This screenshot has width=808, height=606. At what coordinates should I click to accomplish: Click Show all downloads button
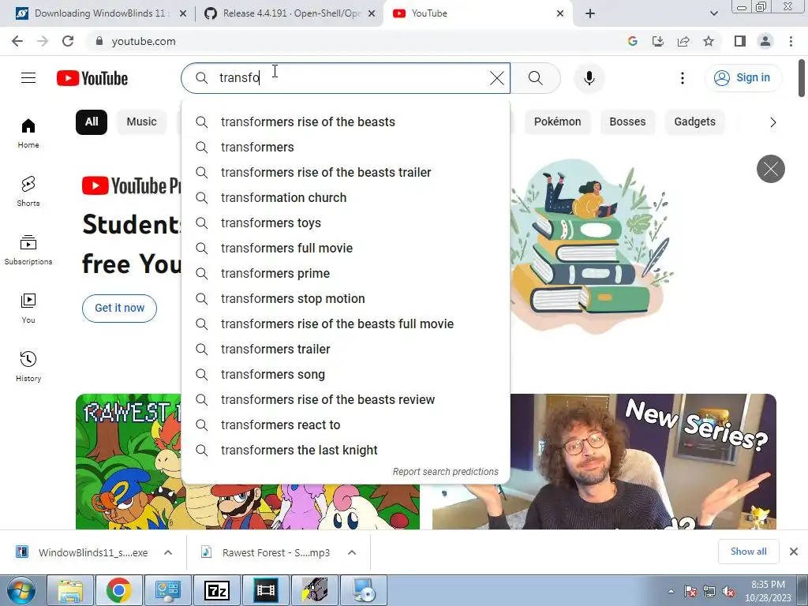coord(748,552)
